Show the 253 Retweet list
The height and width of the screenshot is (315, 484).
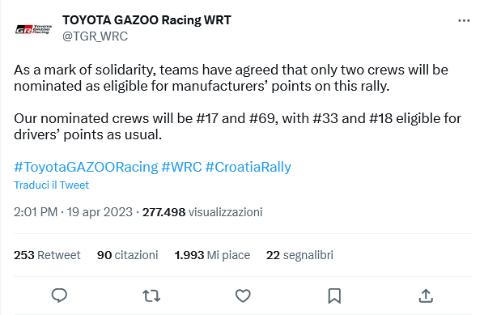click(x=47, y=255)
